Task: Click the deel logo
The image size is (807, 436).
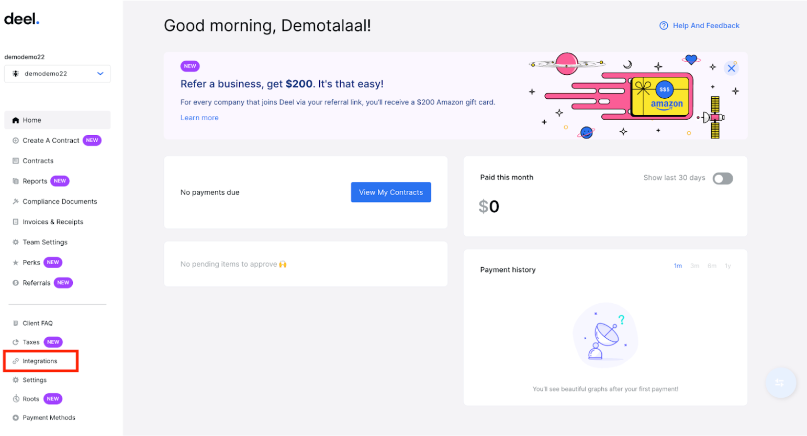Action: (x=21, y=19)
